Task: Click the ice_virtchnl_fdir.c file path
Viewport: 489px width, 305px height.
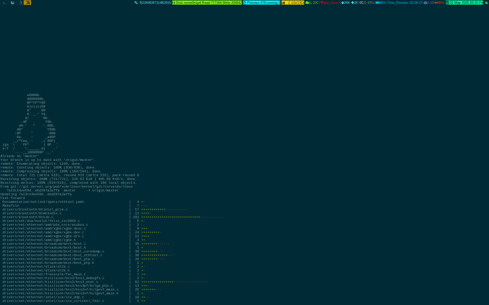Action: click(53, 301)
